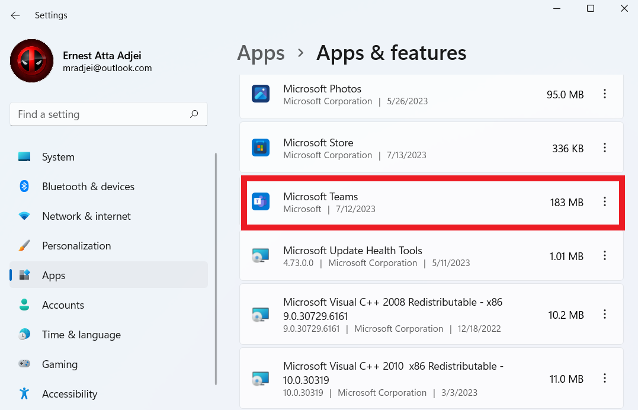Click the 7/12/2023 install date

click(355, 209)
